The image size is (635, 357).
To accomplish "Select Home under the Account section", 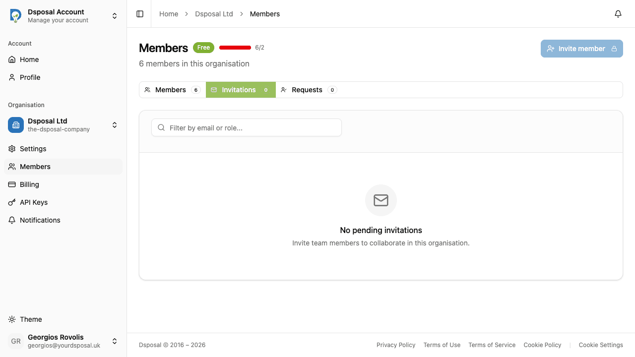I will (x=29, y=59).
